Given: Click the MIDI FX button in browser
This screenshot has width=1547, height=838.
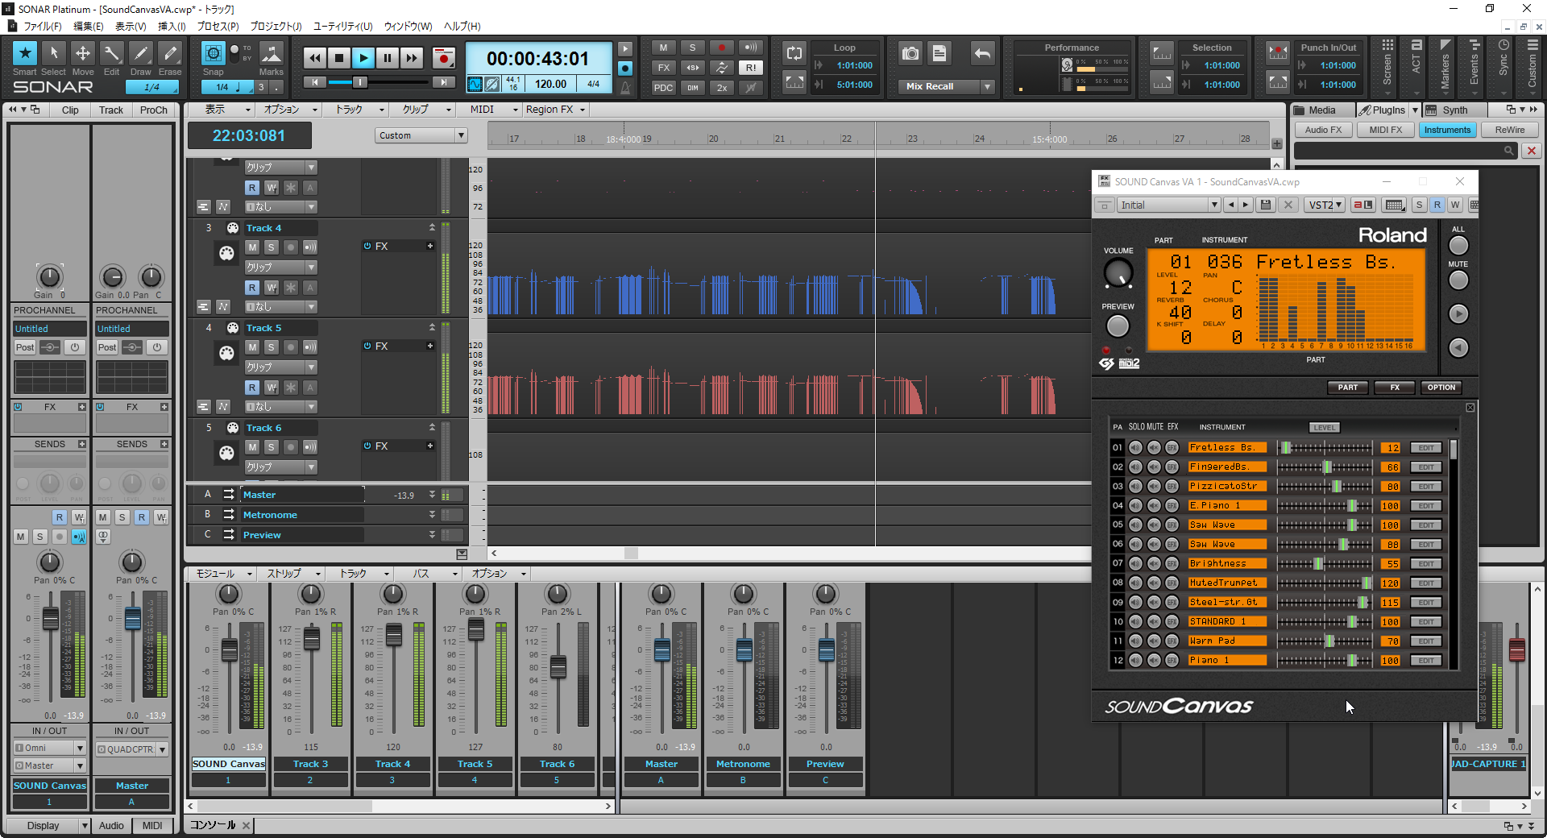Looking at the screenshot, I should point(1386,130).
